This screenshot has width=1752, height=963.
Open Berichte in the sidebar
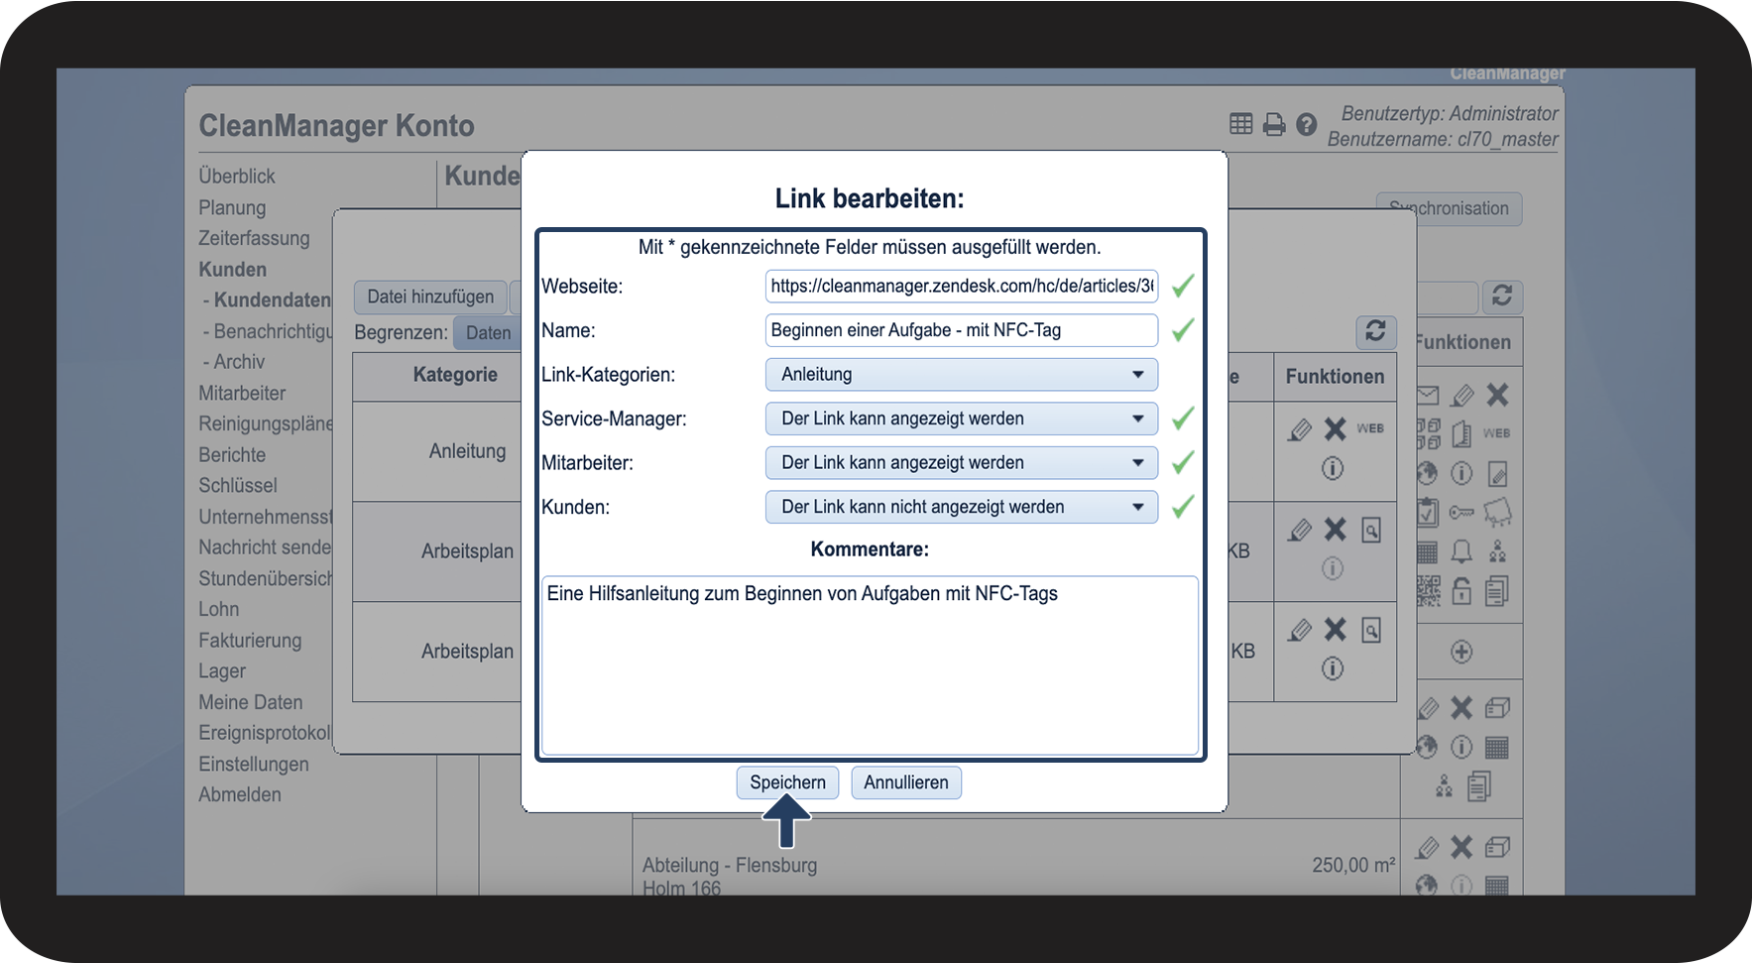click(232, 455)
